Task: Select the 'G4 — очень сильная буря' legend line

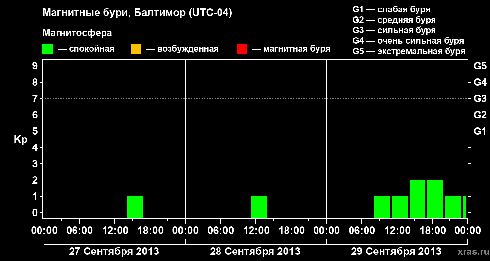Action: [408, 41]
